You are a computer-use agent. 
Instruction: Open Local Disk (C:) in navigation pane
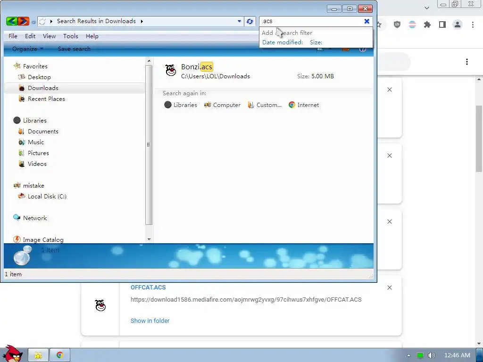pos(47,197)
